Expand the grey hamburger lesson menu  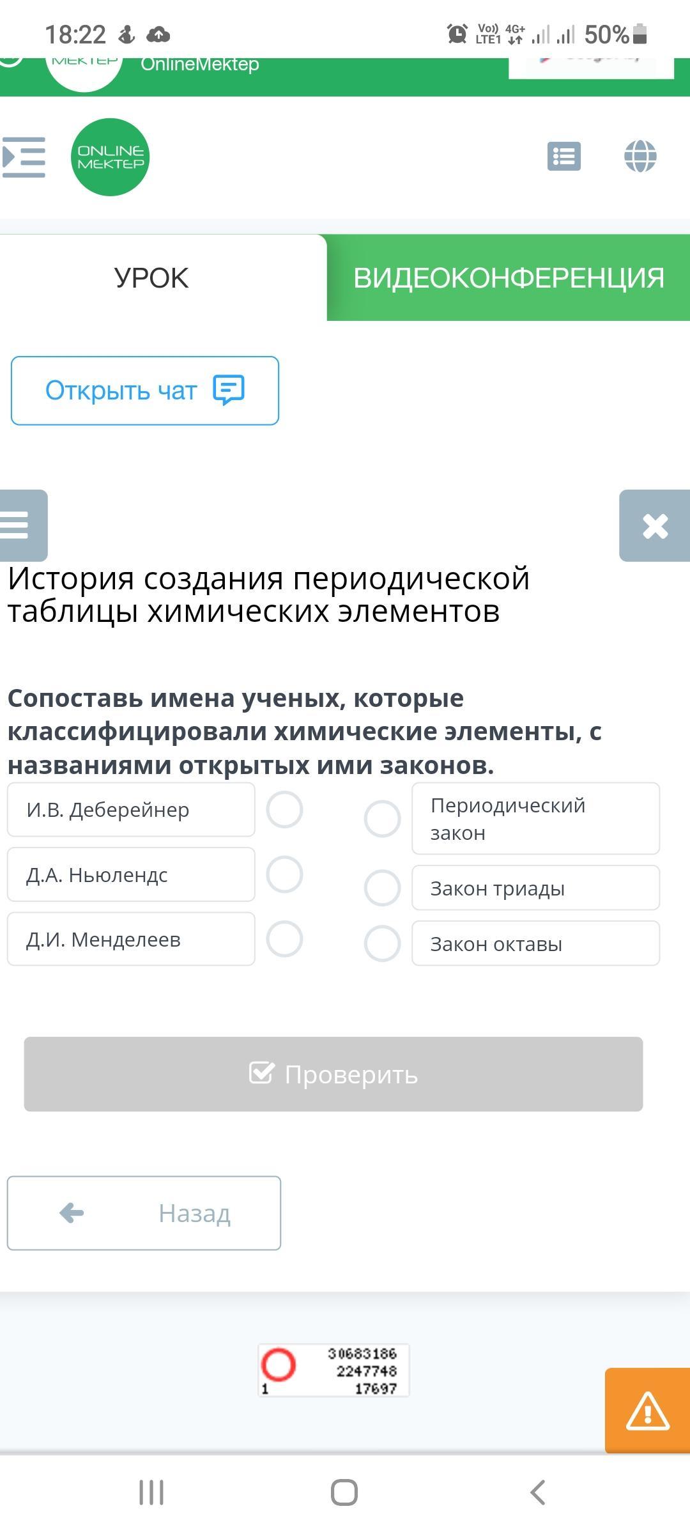pos(23,525)
